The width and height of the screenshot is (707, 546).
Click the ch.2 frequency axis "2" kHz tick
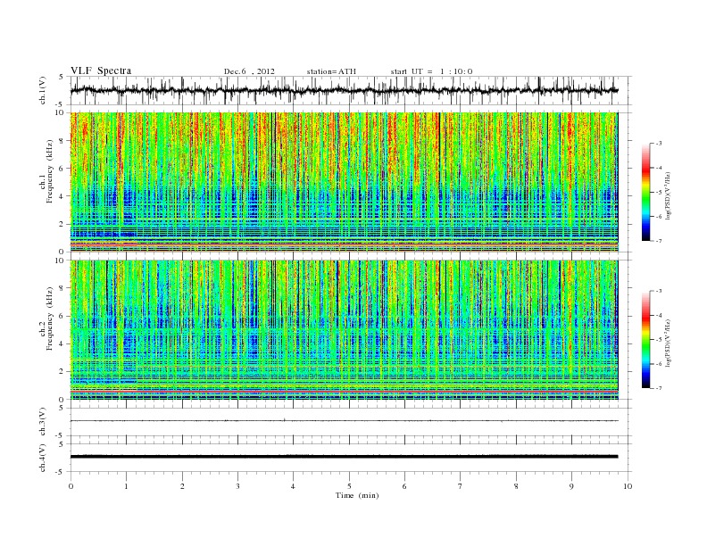point(62,372)
